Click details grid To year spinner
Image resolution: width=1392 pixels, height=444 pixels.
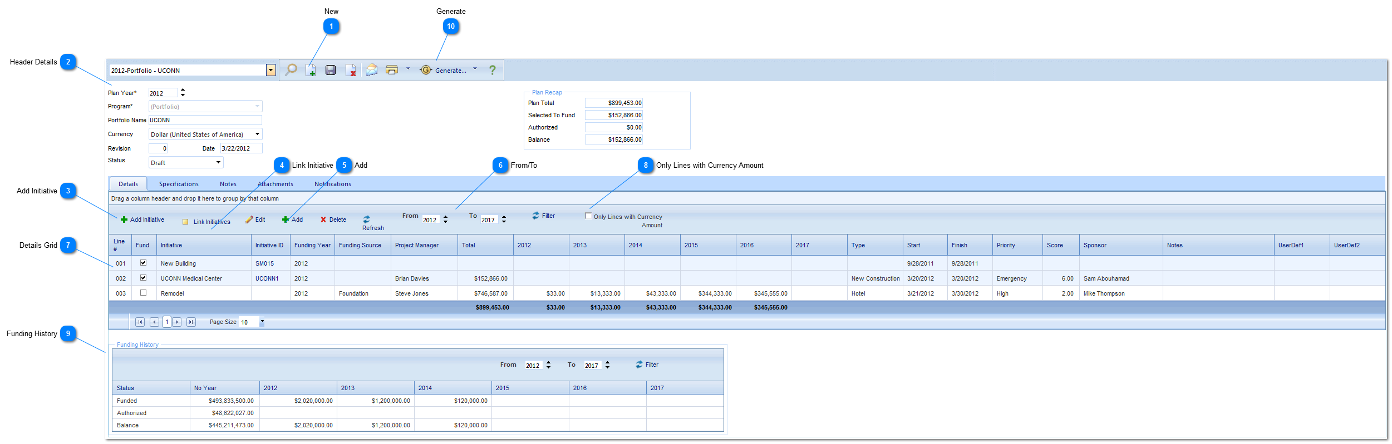[x=504, y=219]
